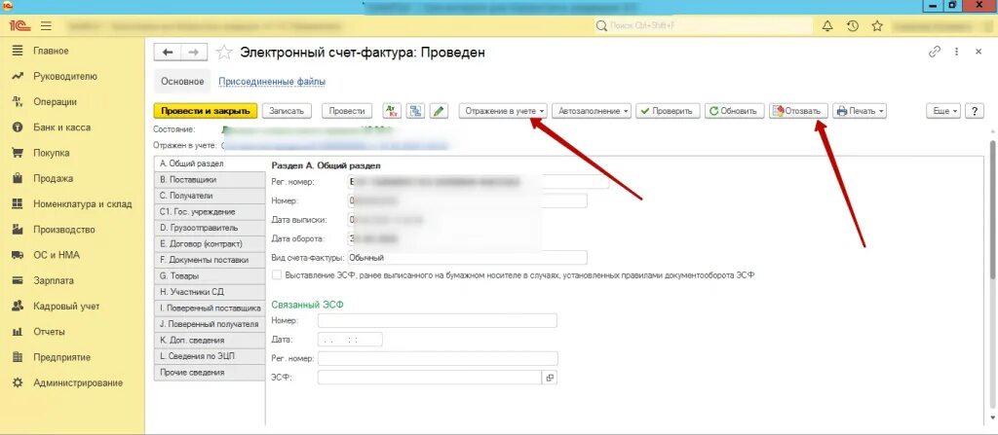Click the Отозвать button
Viewport: 998px width, 435px height.
pyautogui.click(x=799, y=111)
